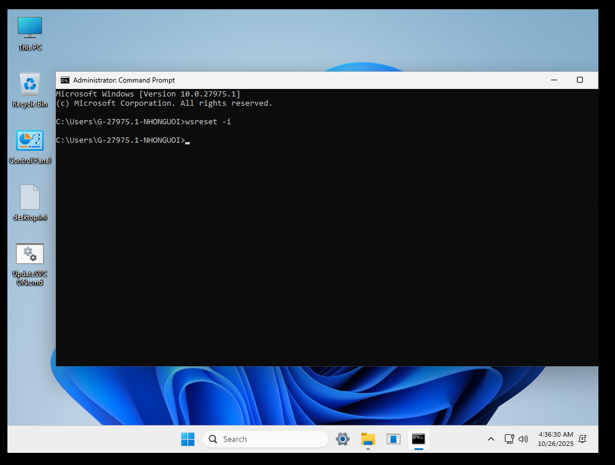Viewport: 615px width, 465px height.
Task: Click the Microsoft Corporation copyright line
Action: [x=164, y=103]
